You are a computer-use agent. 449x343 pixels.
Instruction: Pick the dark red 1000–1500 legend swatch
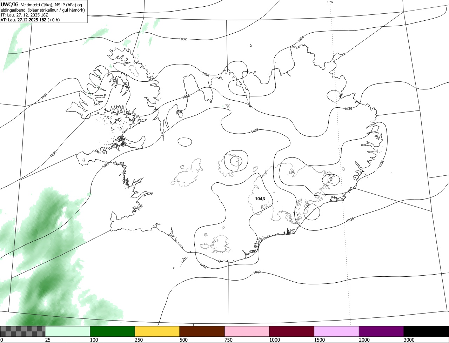(292, 331)
